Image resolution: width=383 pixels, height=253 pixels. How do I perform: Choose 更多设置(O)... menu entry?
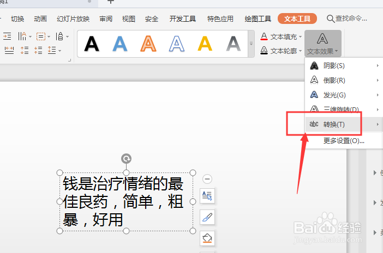point(344,140)
